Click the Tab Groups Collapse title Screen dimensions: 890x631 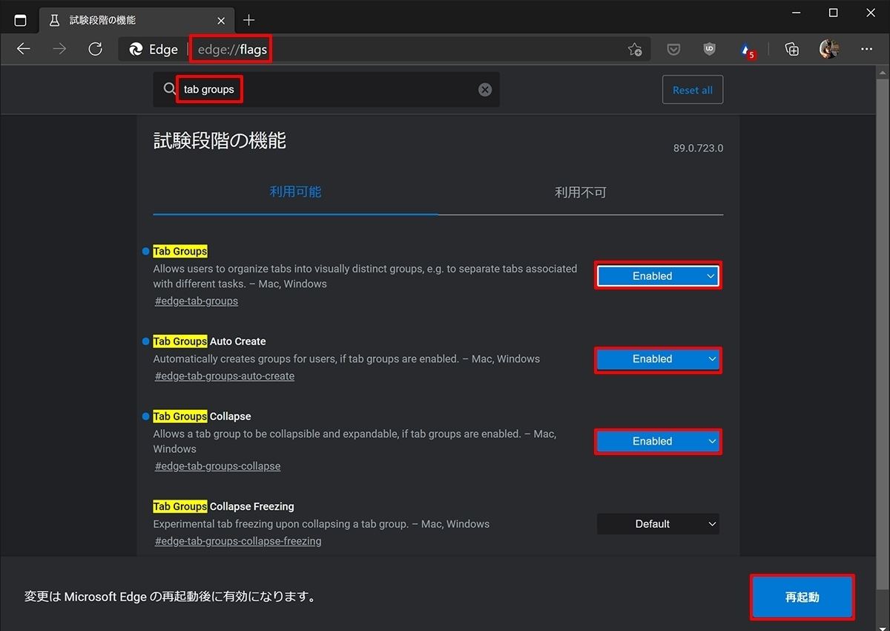(x=202, y=416)
